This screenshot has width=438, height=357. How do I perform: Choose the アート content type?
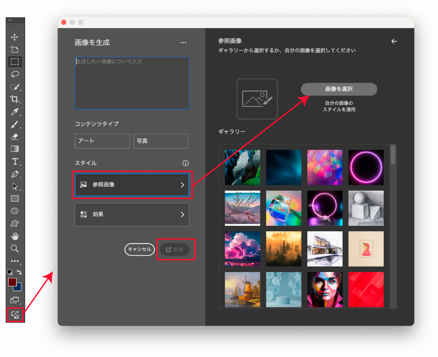[102, 141]
